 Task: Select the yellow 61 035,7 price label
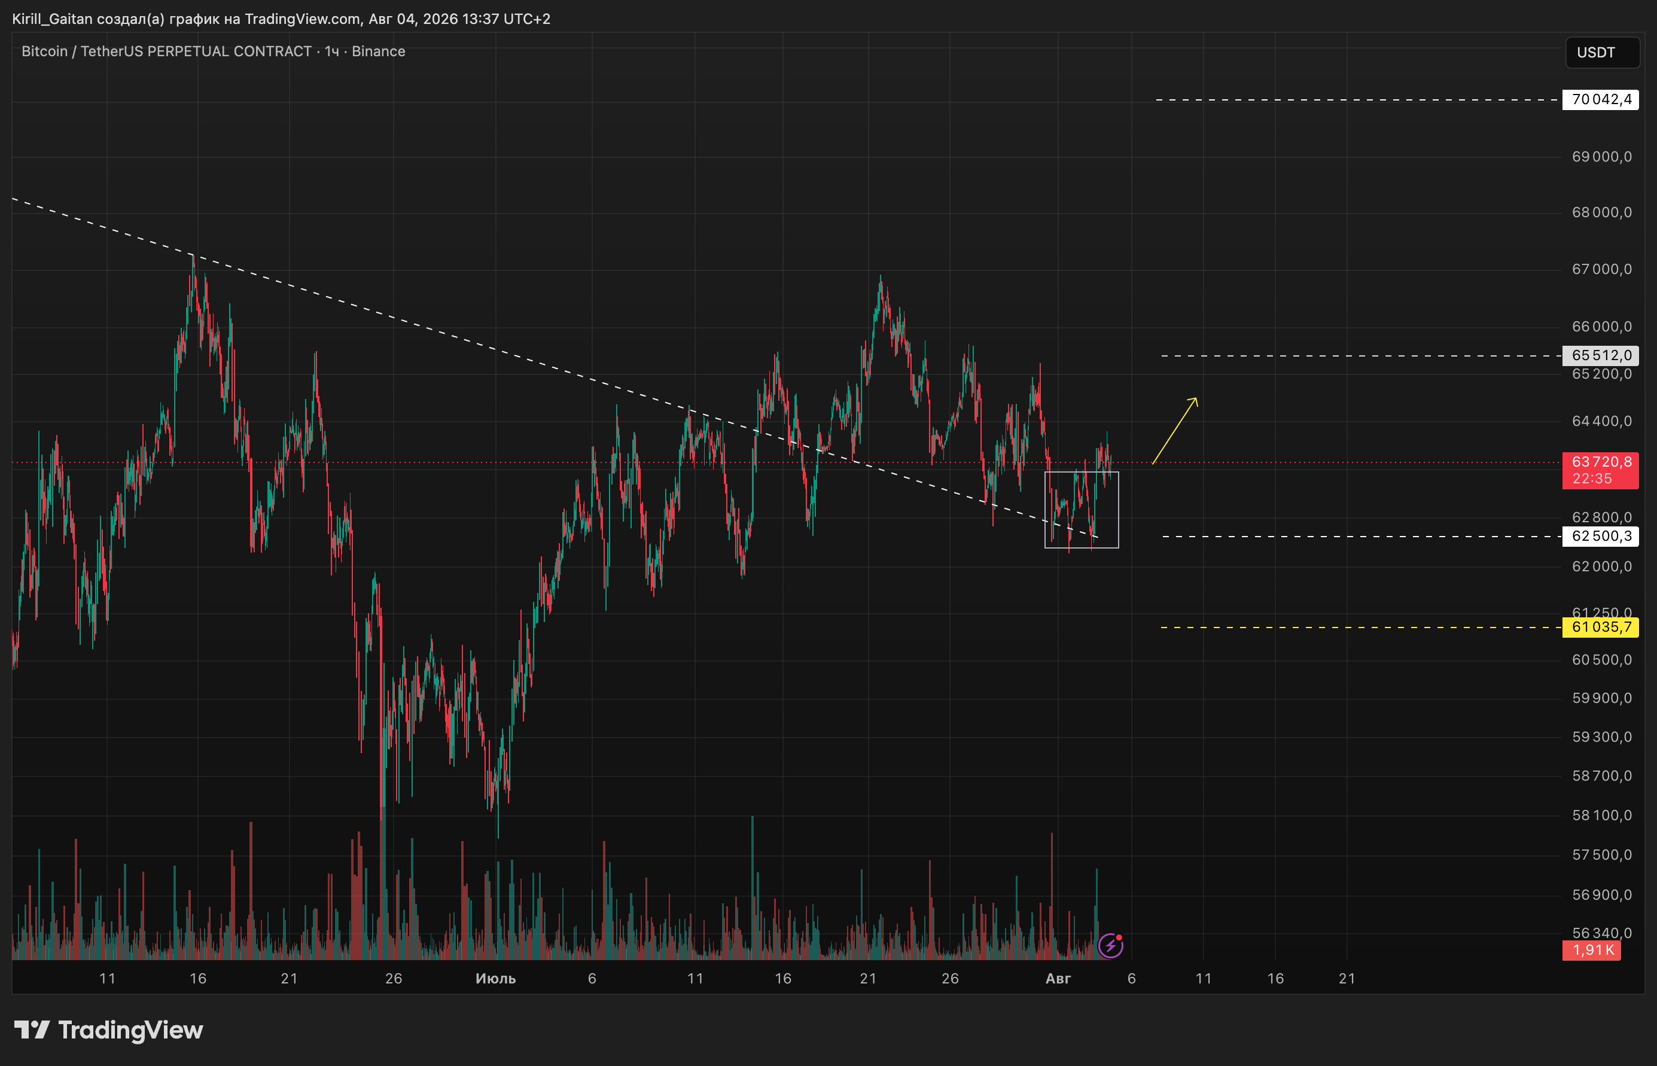[1600, 627]
